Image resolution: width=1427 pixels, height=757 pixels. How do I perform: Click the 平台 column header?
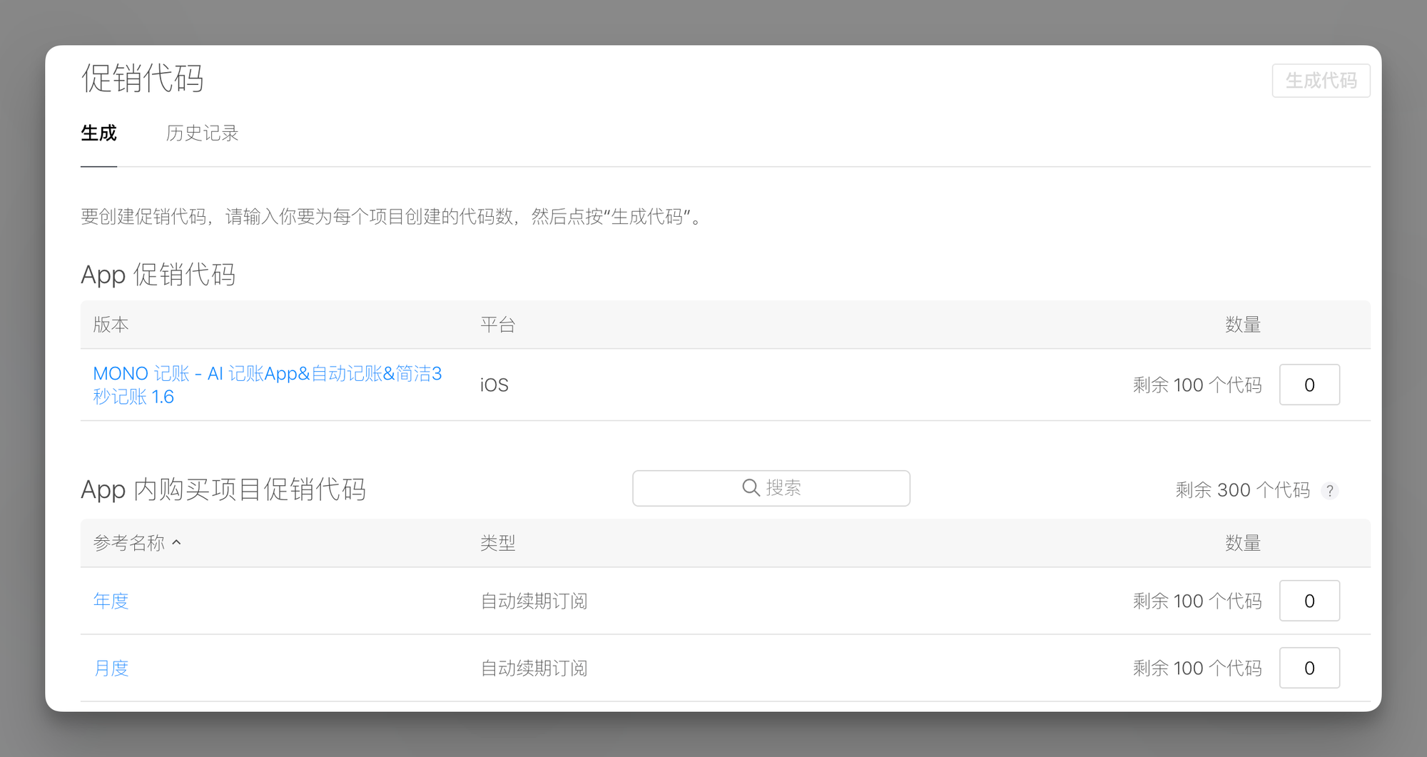pos(497,325)
